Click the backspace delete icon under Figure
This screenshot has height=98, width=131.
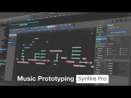(x=113, y=27)
